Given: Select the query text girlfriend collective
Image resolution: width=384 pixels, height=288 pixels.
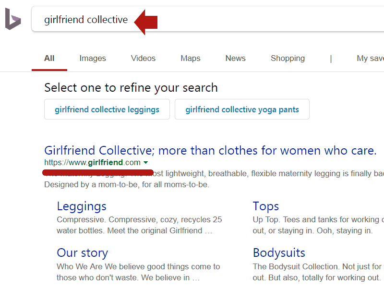Looking at the screenshot, I should tap(85, 20).
